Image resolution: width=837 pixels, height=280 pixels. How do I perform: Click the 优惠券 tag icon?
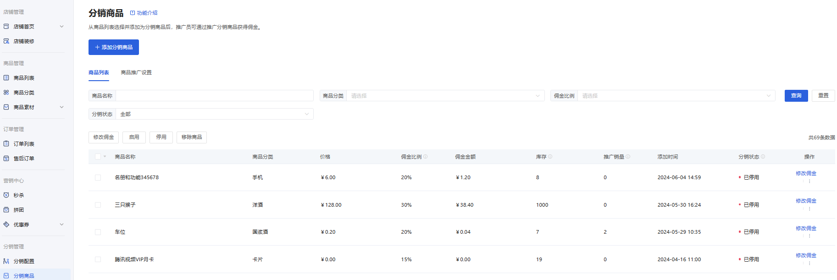tap(6, 225)
